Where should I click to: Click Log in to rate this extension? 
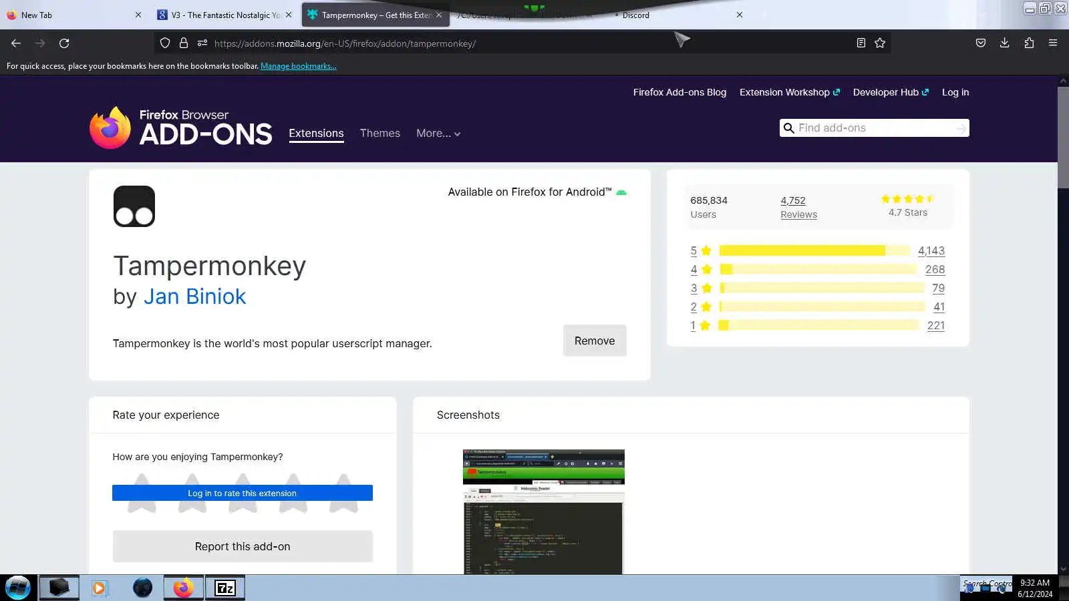(x=243, y=493)
